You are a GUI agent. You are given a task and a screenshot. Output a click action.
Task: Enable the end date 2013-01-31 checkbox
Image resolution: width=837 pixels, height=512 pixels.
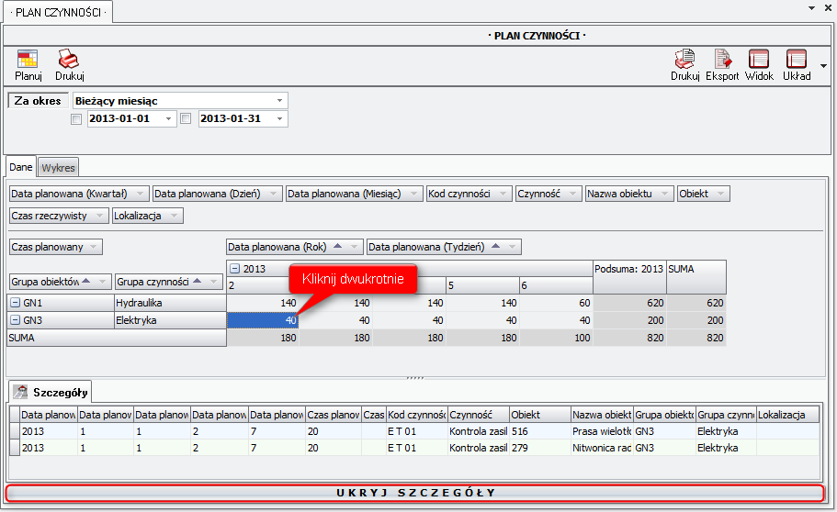187,119
